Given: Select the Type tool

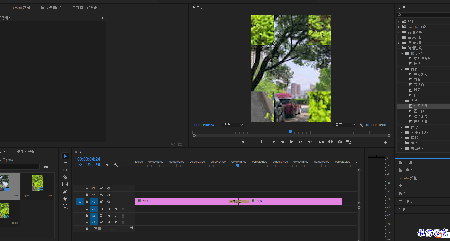Looking at the screenshot, I should click(x=65, y=206).
